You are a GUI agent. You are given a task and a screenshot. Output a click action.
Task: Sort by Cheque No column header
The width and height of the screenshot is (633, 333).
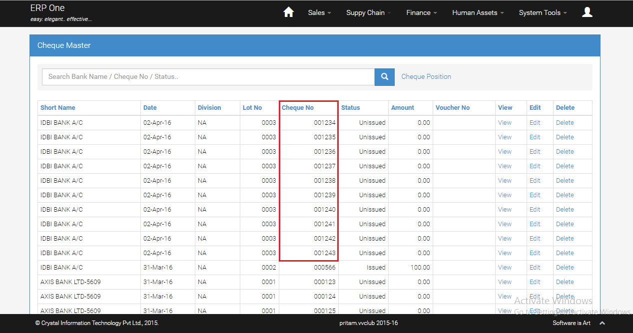click(298, 108)
